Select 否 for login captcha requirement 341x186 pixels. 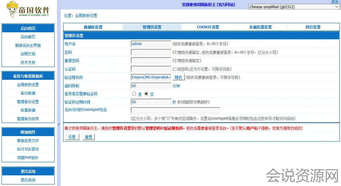[146, 94]
